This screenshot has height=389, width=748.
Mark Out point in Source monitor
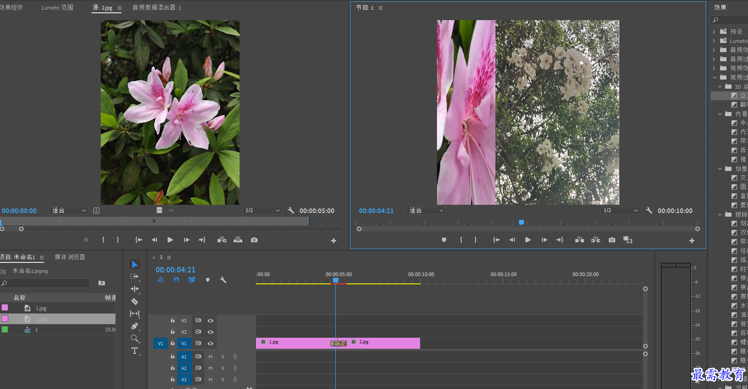118,240
